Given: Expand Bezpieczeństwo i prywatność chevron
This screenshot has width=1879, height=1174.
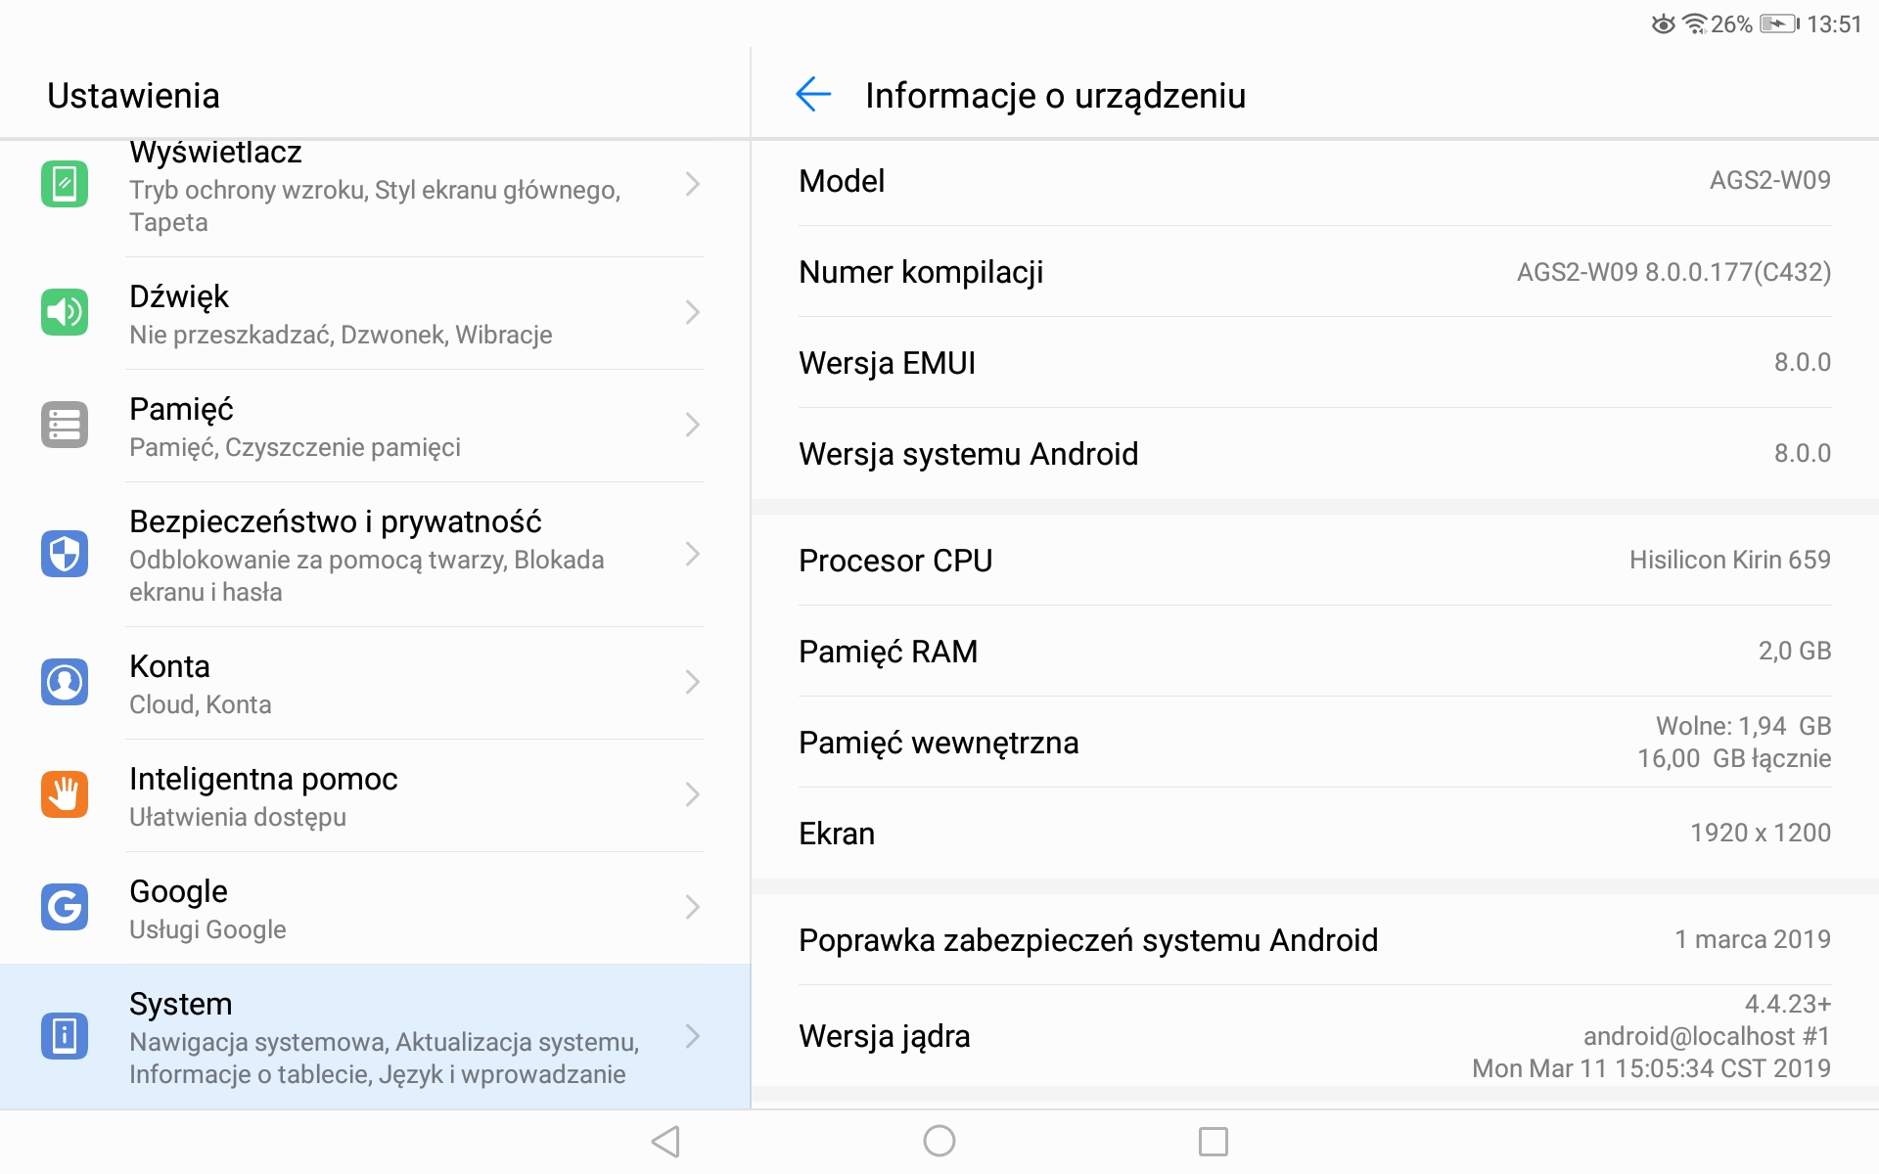Looking at the screenshot, I should pyautogui.click(x=693, y=554).
